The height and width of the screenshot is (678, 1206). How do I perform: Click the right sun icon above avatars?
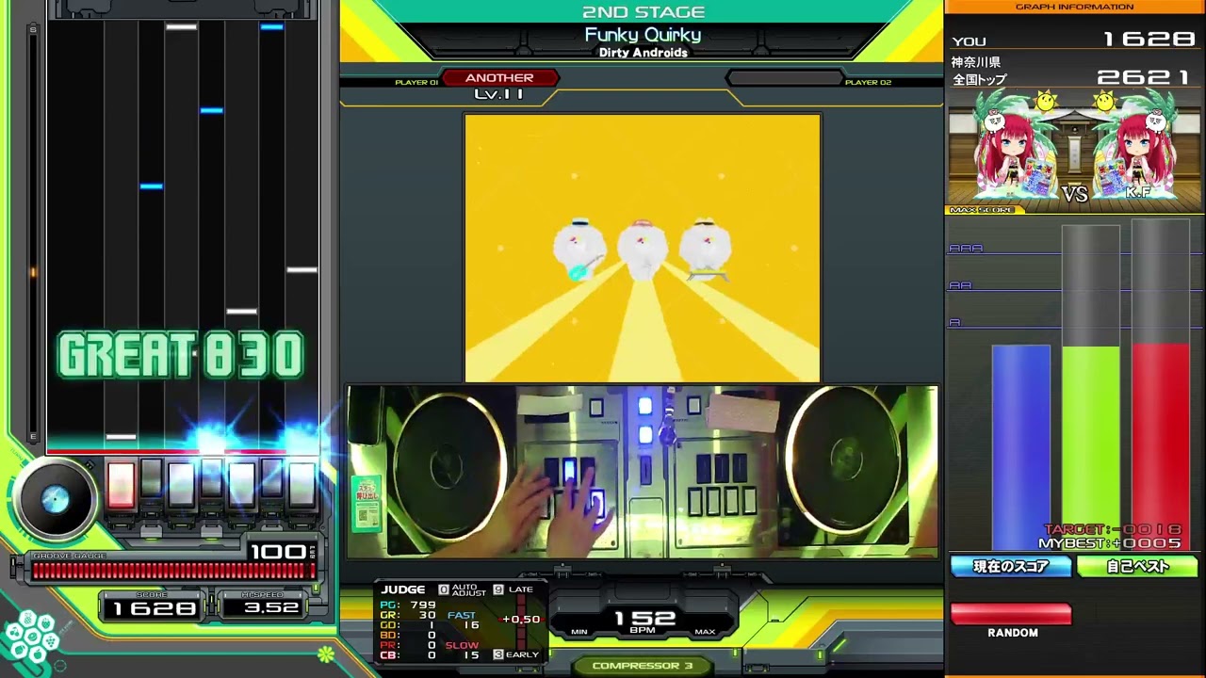click(1103, 100)
